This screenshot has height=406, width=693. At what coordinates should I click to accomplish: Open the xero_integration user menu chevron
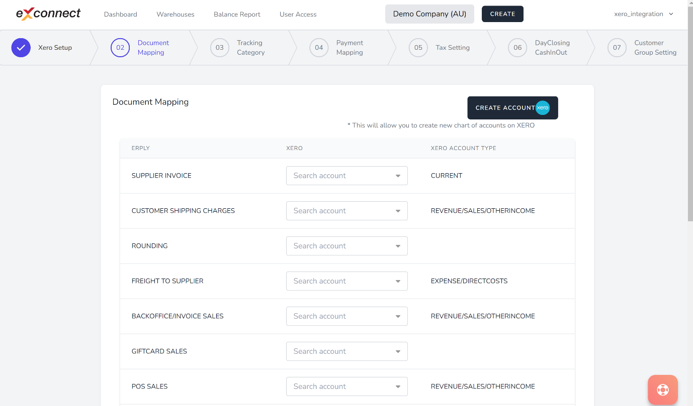671,14
